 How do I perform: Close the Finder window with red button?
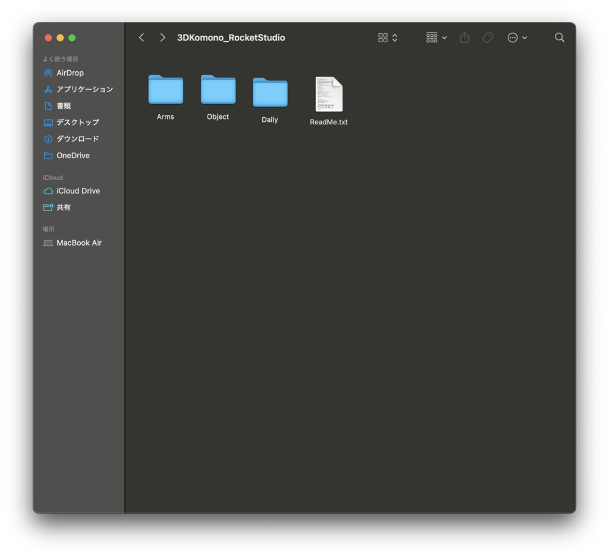click(x=48, y=37)
